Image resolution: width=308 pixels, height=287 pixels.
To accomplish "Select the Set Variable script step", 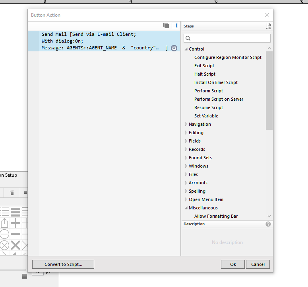I will 206,116.
